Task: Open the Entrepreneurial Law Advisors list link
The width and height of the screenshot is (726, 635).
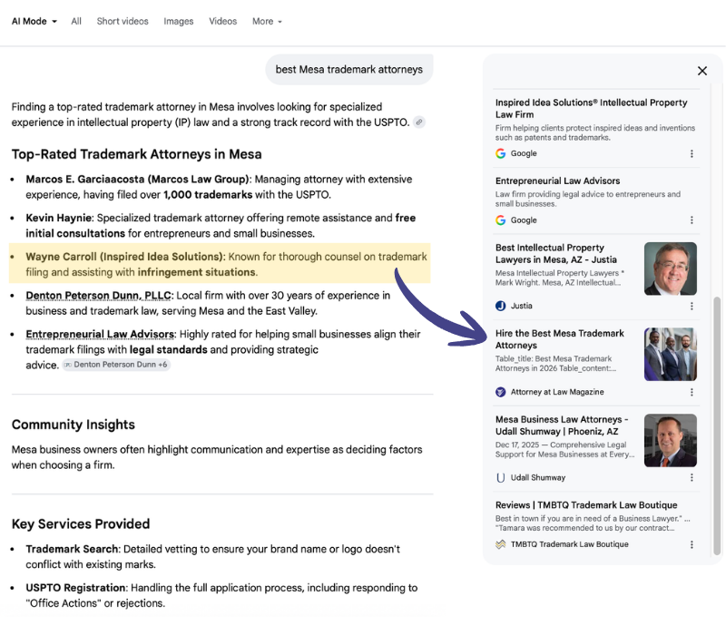Action: pyautogui.click(x=100, y=334)
